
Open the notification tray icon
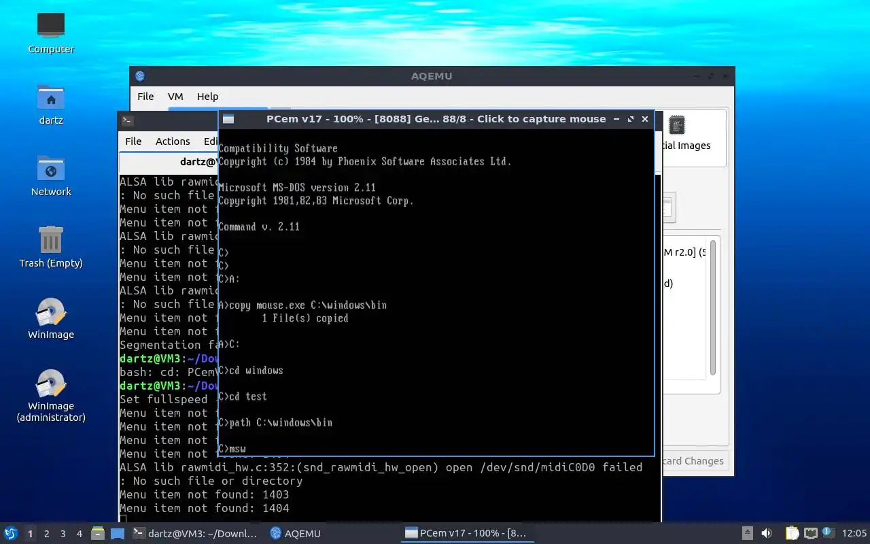827,533
